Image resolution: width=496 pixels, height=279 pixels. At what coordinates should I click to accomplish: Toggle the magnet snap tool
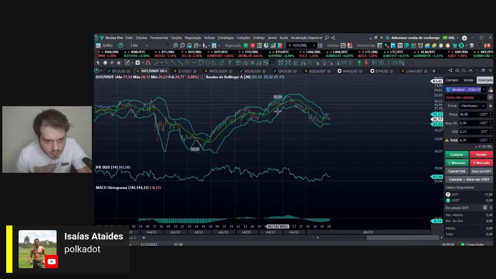pos(148,63)
